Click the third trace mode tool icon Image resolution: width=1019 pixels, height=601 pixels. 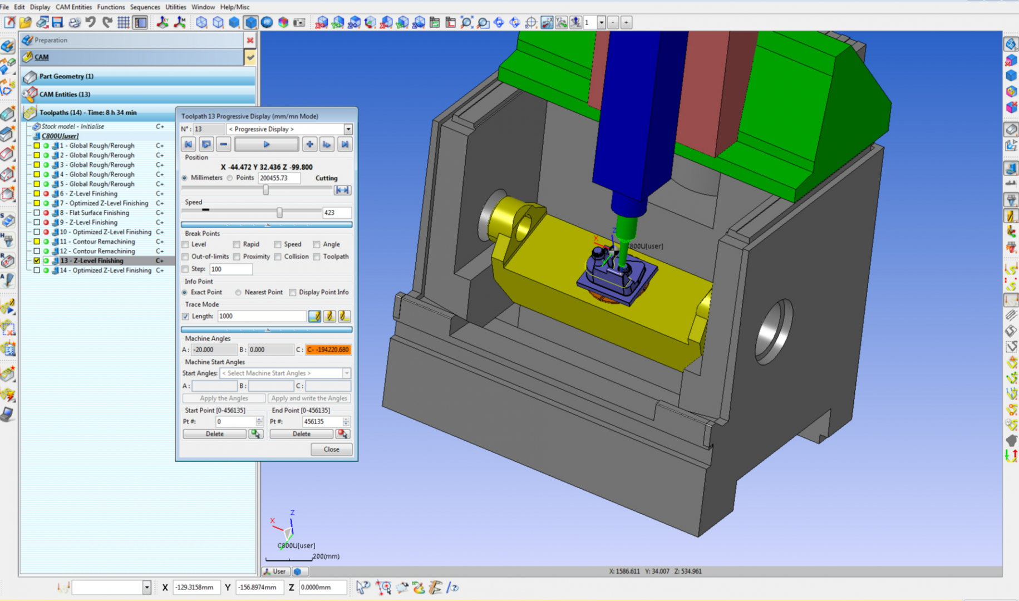(344, 316)
